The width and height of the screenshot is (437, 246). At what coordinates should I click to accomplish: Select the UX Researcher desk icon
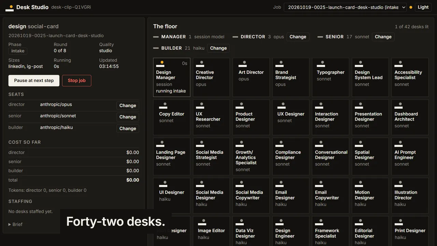click(x=200, y=106)
